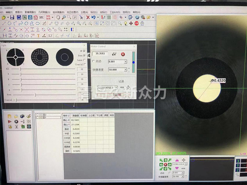Viewport: 247px width, 185px height.
Task: Expand the 快捷速度 50.000 dropdown
Action: pyautogui.click(x=125, y=70)
